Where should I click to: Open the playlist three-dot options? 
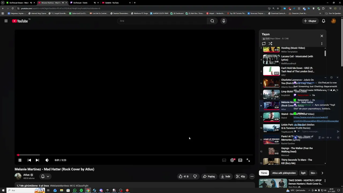322,43
